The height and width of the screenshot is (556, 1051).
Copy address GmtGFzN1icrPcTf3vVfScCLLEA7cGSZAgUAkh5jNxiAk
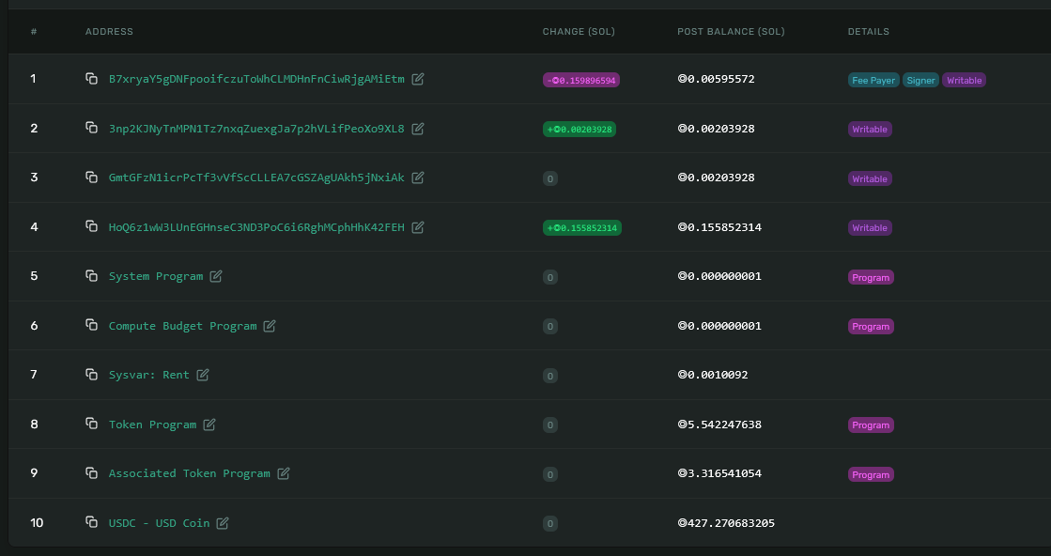coord(91,178)
